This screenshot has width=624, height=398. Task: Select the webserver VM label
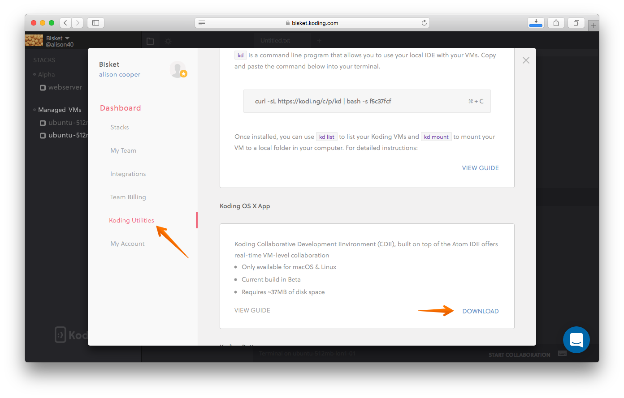65,87
